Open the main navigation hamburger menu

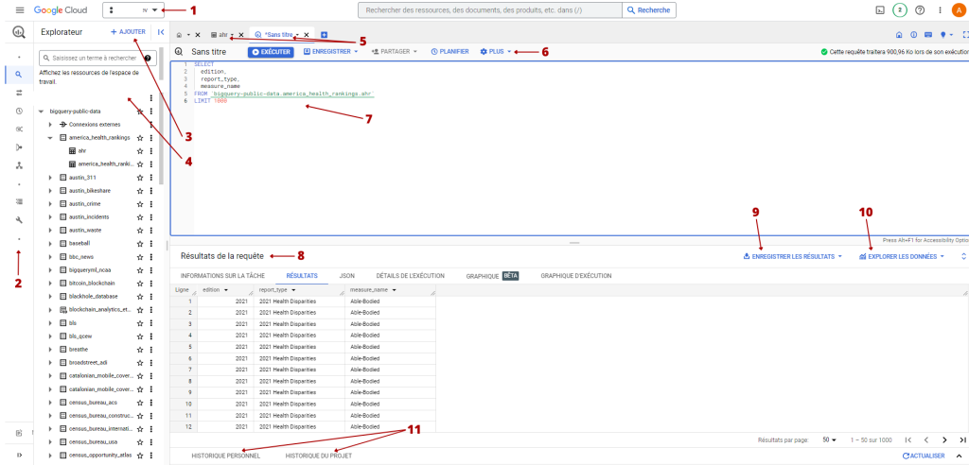(x=19, y=9)
